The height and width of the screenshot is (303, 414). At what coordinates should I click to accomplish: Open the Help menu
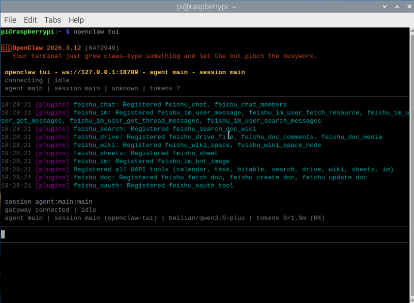click(76, 20)
